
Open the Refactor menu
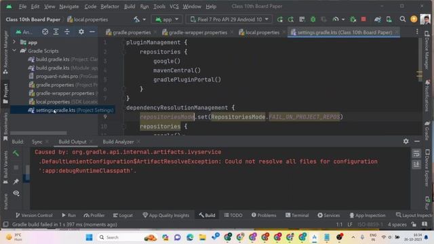pos(110,6)
